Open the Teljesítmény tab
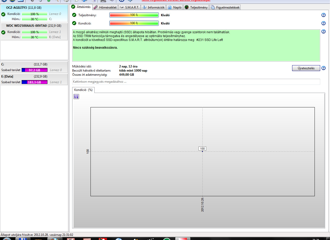Screen dimensions: 330x240 point(196,7)
